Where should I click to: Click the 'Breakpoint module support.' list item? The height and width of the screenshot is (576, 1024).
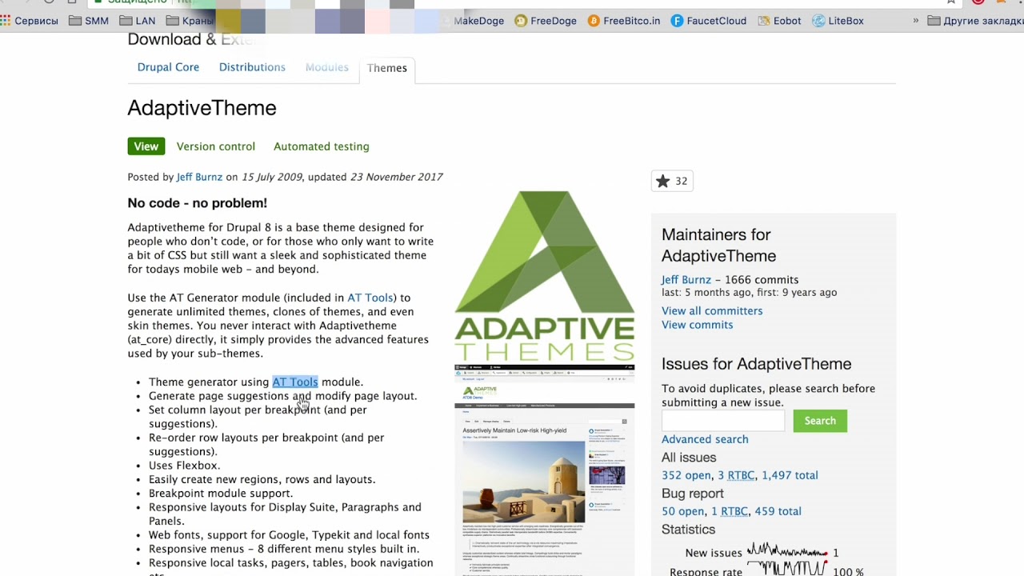(x=221, y=494)
